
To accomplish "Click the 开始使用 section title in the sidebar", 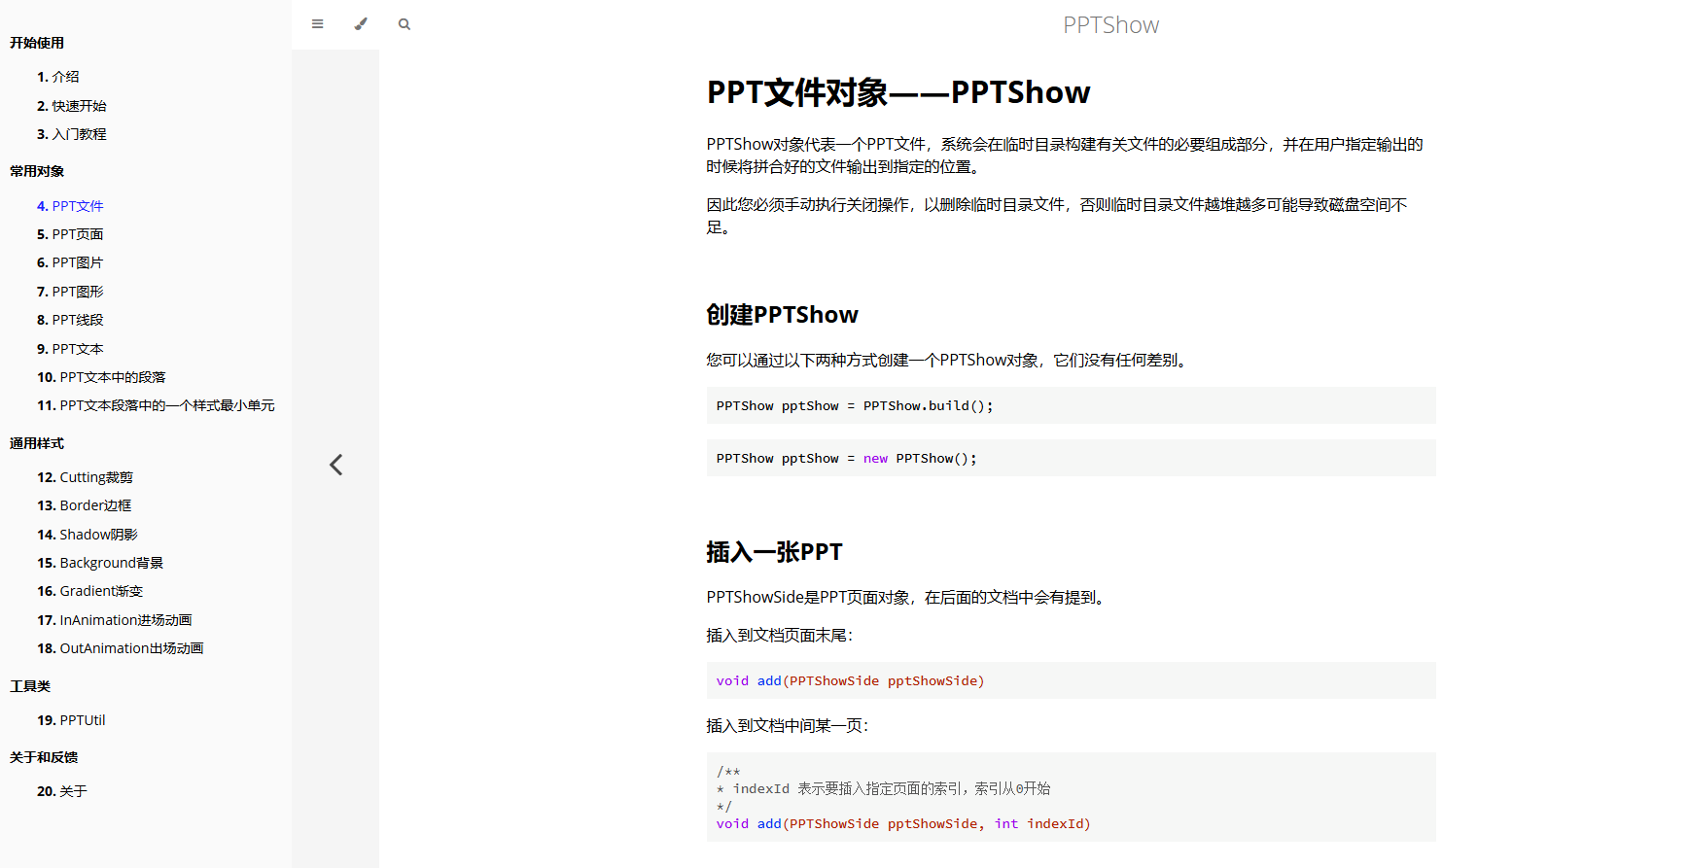I will pyautogui.click(x=37, y=43).
